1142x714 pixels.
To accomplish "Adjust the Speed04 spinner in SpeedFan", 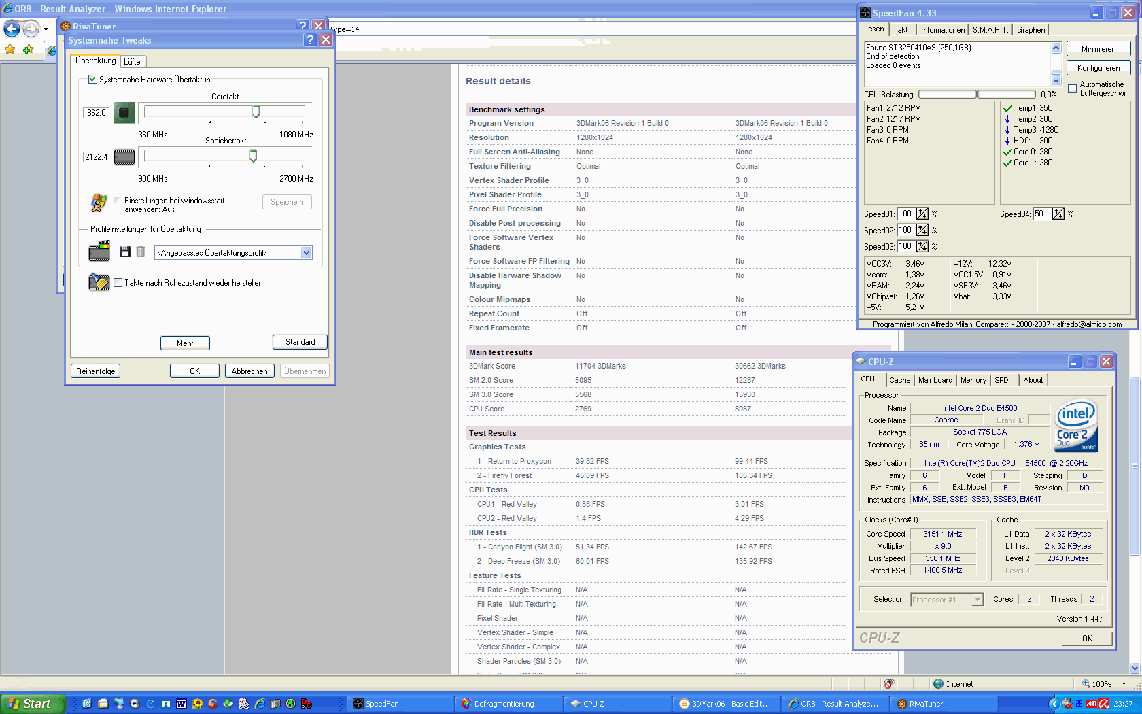I will [1058, 214].
